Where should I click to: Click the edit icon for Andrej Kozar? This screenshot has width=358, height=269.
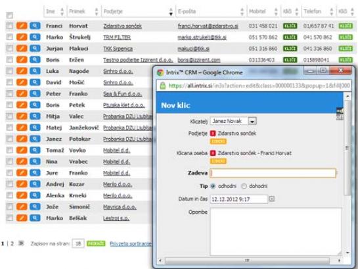point(22,184)
